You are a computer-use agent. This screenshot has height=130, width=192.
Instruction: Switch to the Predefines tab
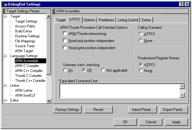pyautogui.click(x=106, y=20)
